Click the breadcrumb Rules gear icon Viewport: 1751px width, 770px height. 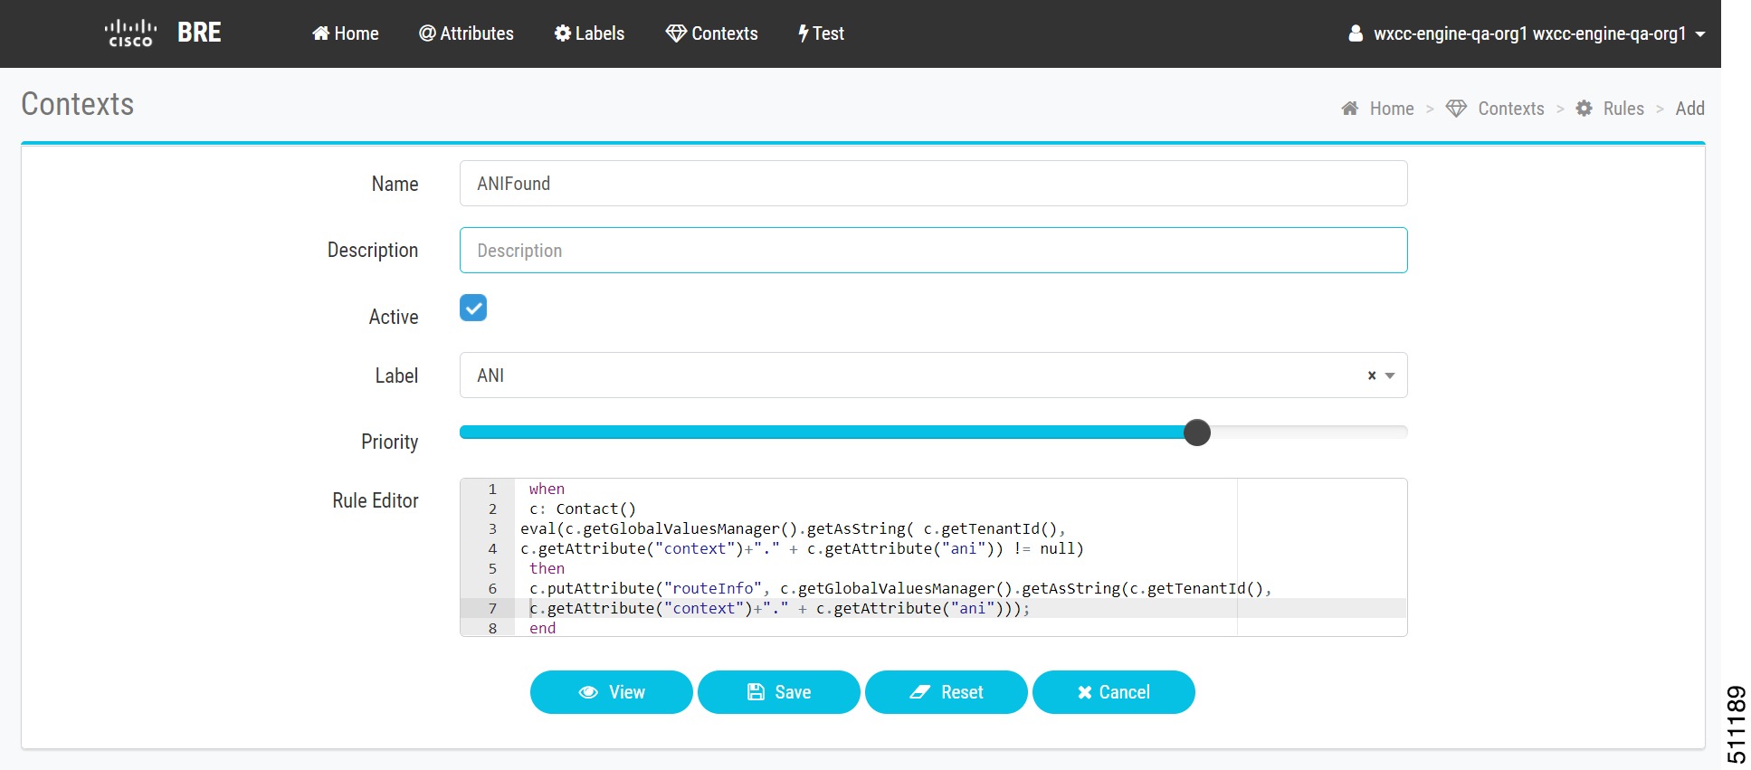(1584, 109)
